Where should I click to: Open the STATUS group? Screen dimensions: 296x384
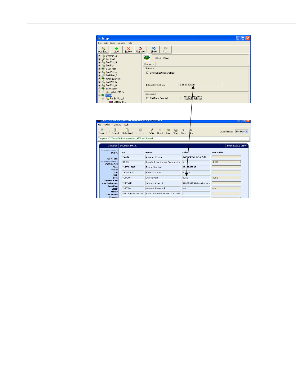click(x=112, y=159)
